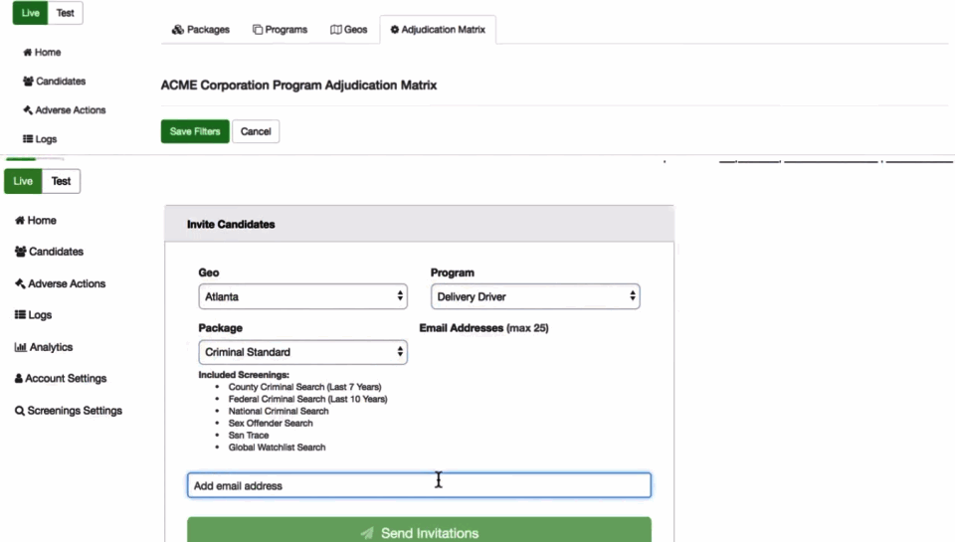Expand the Package dropdown showing Criminal Standard
This screenshot has height=542, width=955.
point(302,352)
